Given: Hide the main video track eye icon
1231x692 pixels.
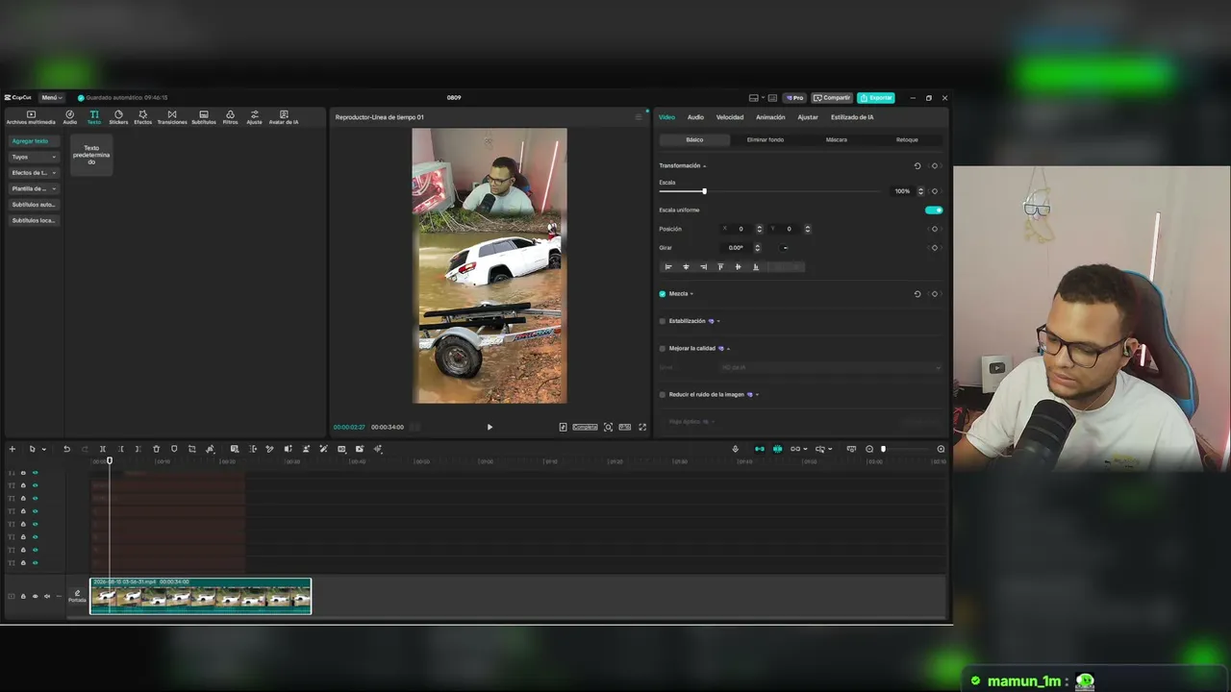Looking at the screenshot, I should (x=36, y=596).
